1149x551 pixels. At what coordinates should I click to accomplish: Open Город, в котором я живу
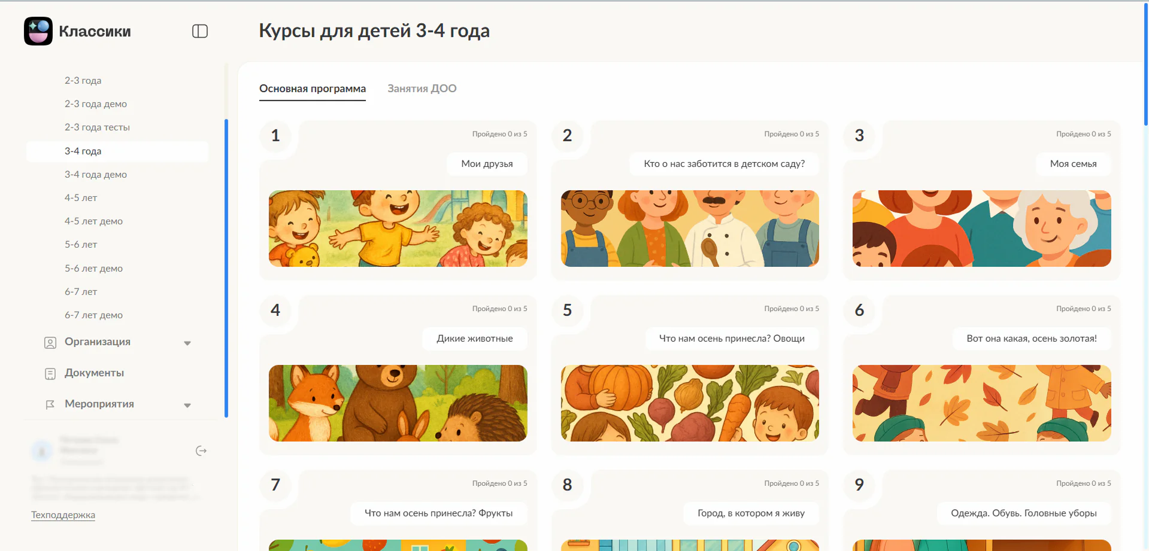[751, 513]
